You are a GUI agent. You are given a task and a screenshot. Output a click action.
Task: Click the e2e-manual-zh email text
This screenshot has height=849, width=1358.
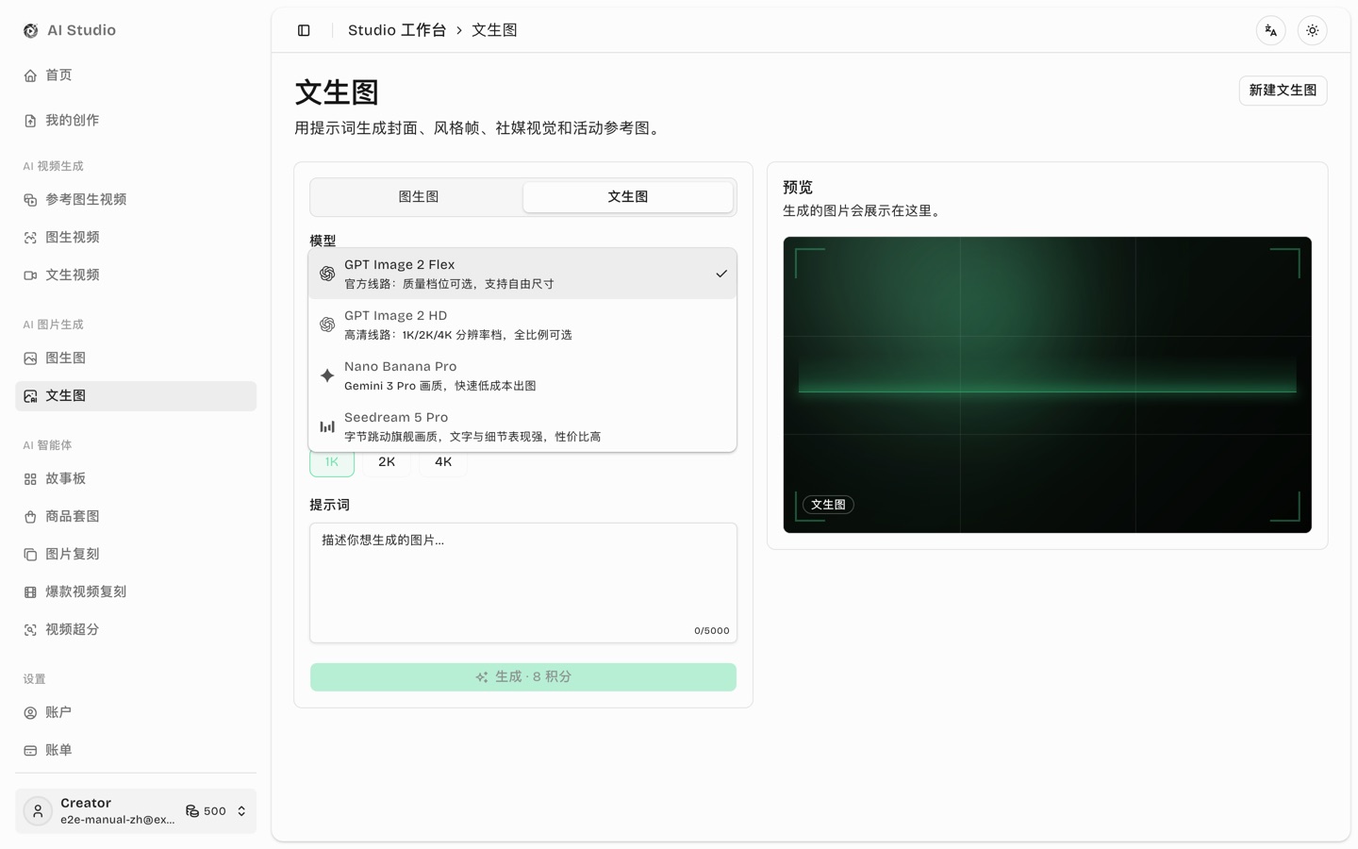(x=118, y=820)
